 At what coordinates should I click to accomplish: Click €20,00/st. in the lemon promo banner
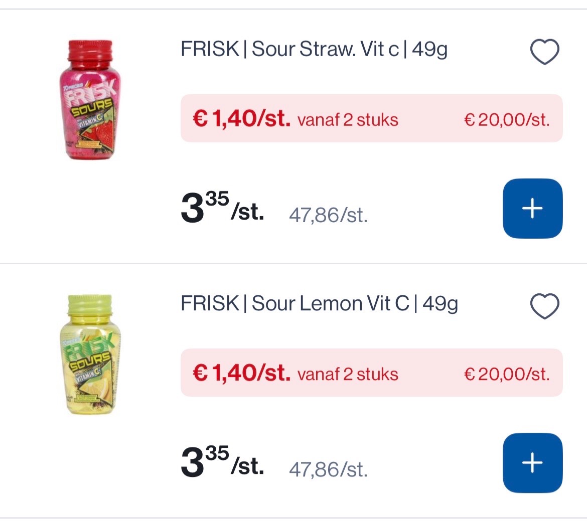point(507,375)
